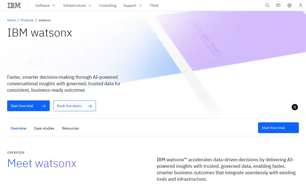Click Book live demo button
The height and width of the screenshot is (191, 306).
click(75, 106)
